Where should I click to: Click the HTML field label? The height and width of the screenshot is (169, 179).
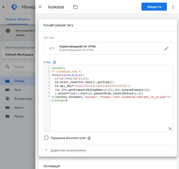[47, 62]
